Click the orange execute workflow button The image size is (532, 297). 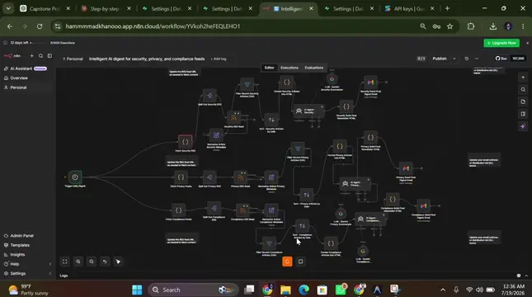(x=287, y=262)
